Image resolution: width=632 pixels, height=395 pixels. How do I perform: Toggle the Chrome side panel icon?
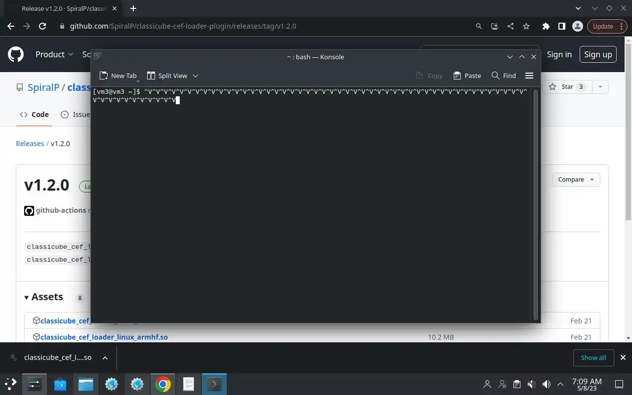tap(561, 26)
